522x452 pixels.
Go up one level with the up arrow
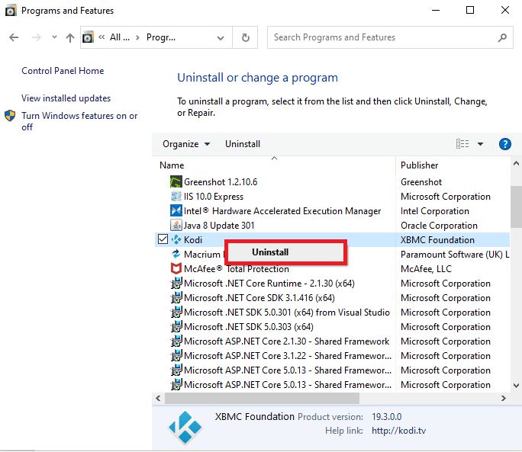(x=70, y=37)
